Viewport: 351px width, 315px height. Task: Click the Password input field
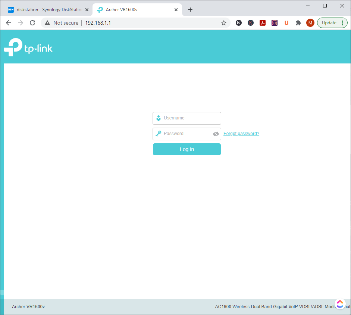(x=187, y=134)
